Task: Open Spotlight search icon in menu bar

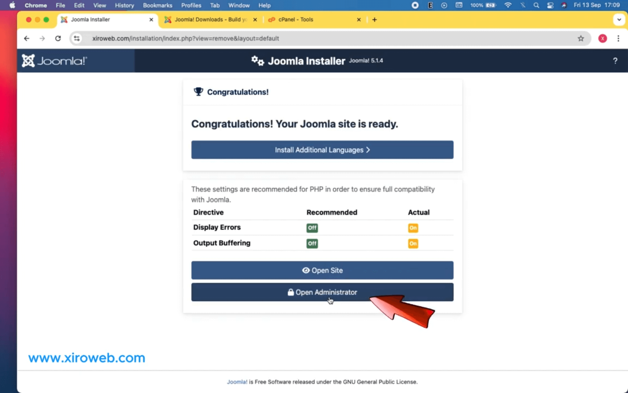Action: [536, 5]
